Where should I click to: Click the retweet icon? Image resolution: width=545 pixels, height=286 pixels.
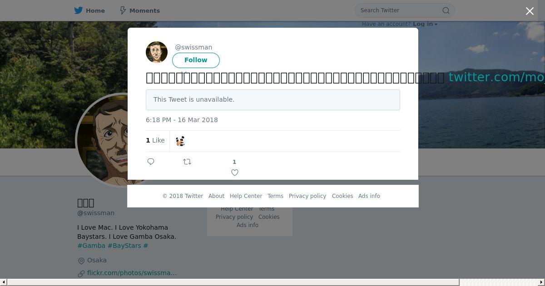pos(187,162)
